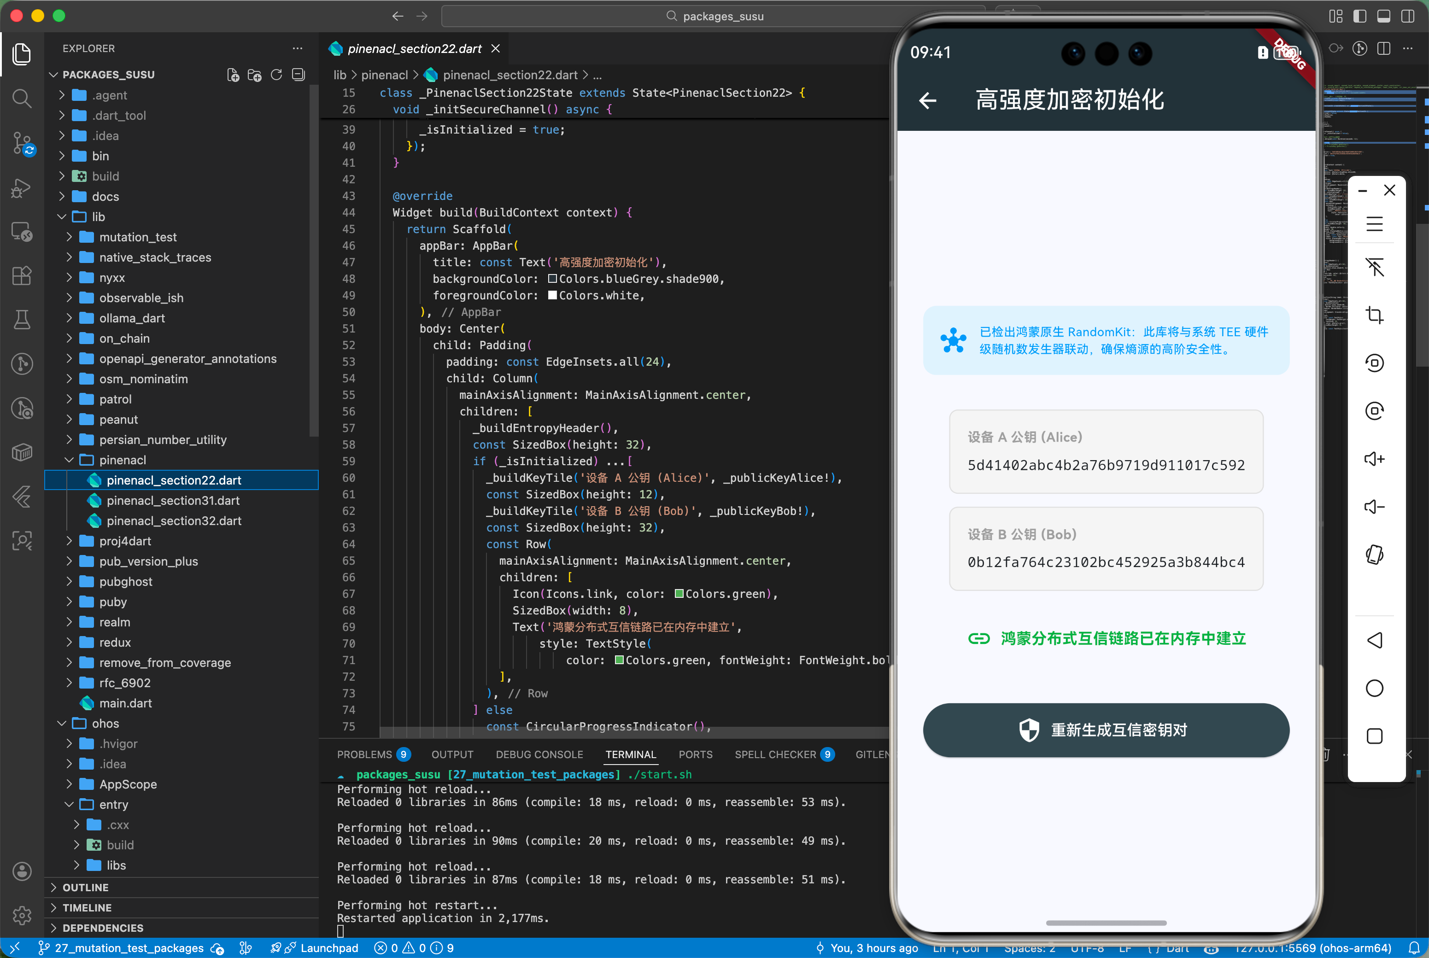Click the New File icon in Explorer
The width and height of the screenshot is (1429, 958).
(233, 75)
